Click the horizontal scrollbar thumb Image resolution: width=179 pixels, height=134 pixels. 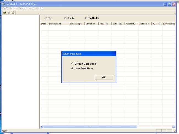click(x=90, y=127)
